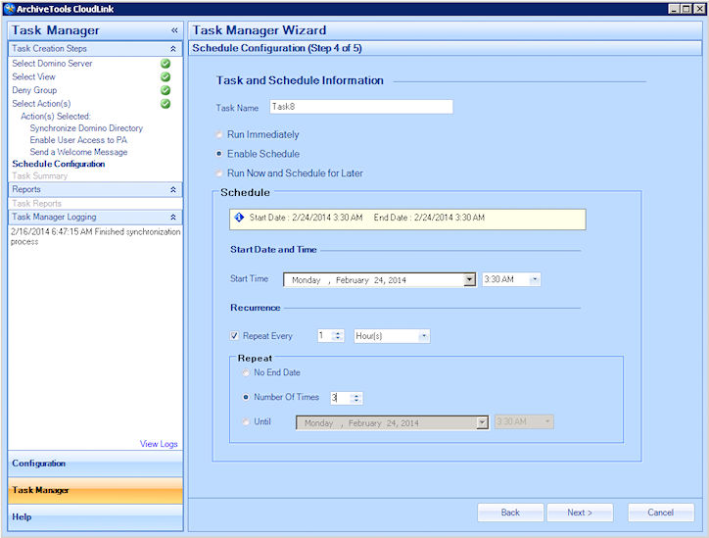This screenshot has height=538, width=709.
Task: Click the Task Summary step
Action: coord(40,175)
